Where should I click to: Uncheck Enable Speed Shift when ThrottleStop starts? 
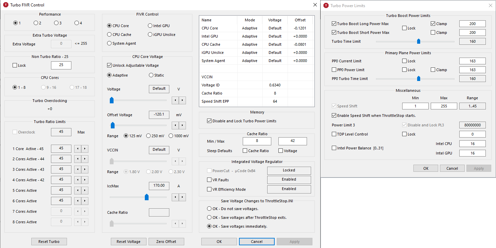(x=334, y=116)
